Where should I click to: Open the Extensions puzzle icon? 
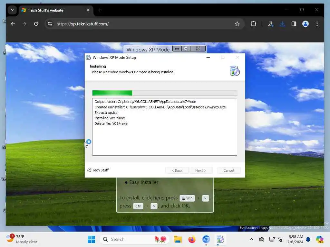(x=253, y=24)
